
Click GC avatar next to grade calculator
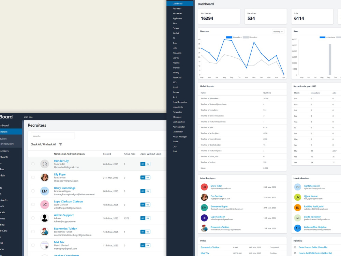pos(297,218)
